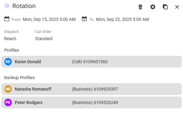Viewport: 183px width, 114px height.
Task: Click the To date calendar icon
Action: 84,19
